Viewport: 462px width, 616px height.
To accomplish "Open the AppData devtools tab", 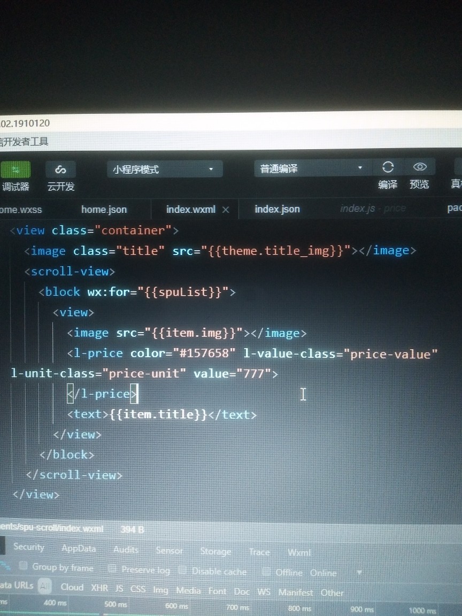I will [x=79, y=549].
